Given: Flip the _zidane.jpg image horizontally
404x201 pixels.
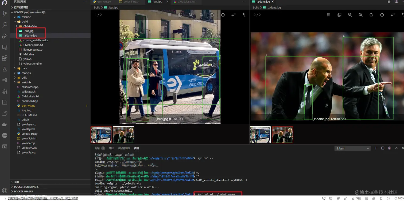Looking at the screenshot, I should pos(393,15).
